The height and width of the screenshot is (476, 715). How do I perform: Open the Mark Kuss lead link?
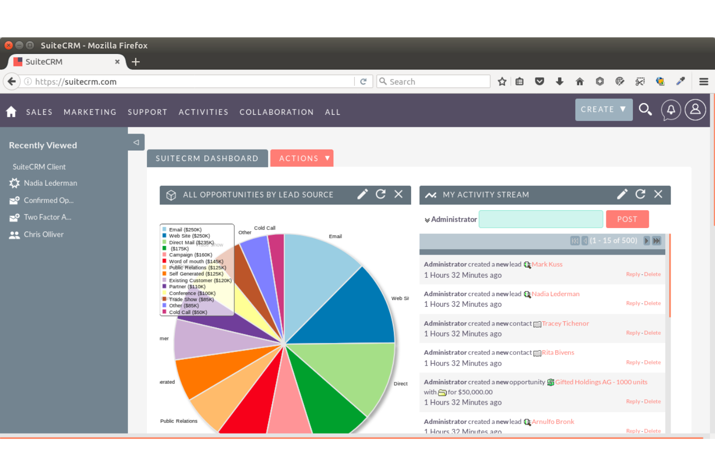click(547, 264)
